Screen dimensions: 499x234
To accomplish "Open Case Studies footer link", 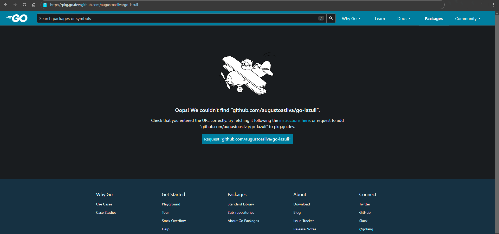I will (106, 212).
